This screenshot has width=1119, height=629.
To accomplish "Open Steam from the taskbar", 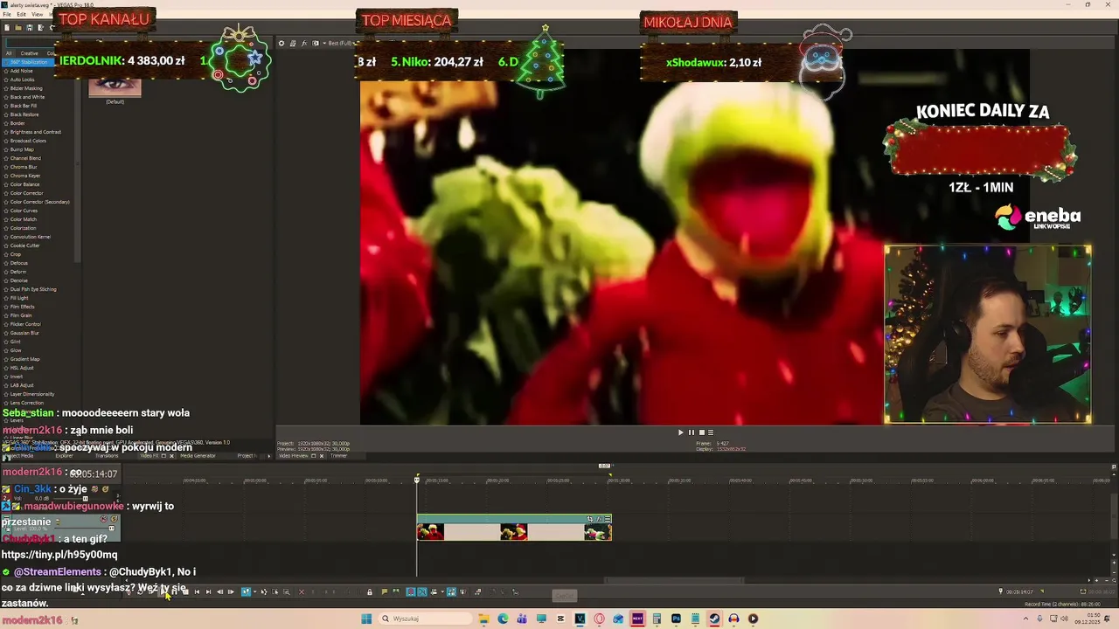I will point(714,619).
